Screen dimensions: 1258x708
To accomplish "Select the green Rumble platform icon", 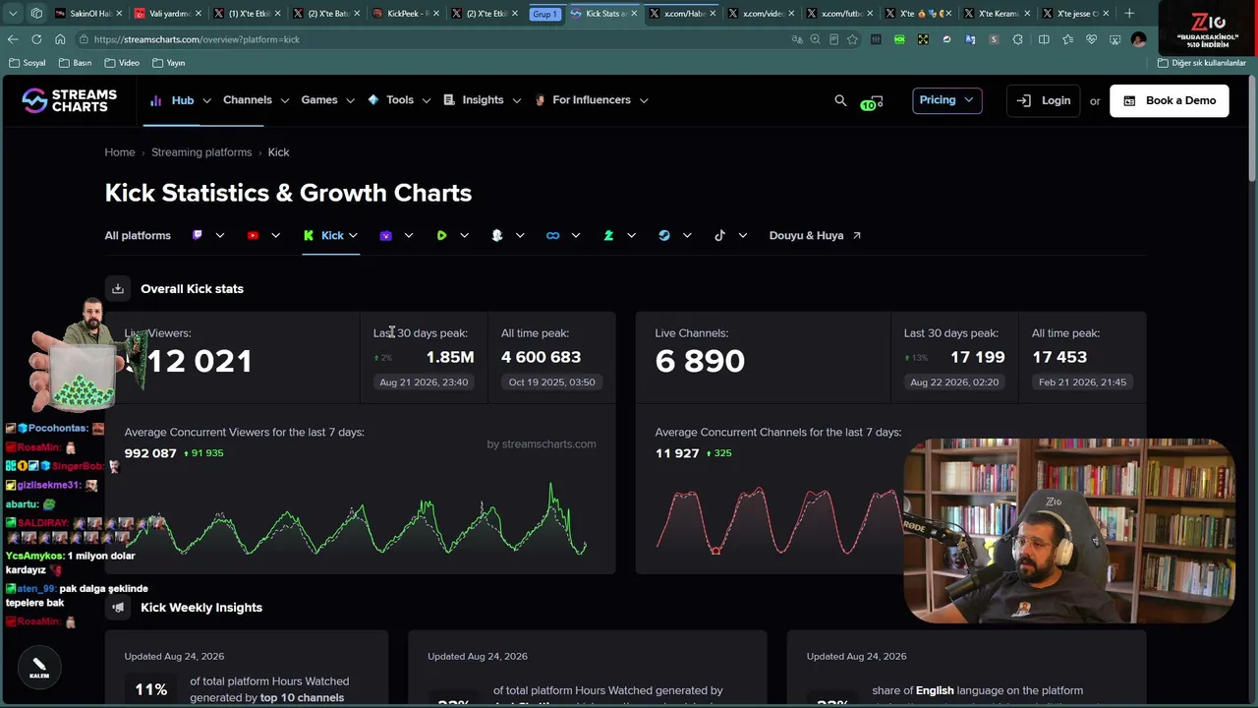I will coord(441,235).
